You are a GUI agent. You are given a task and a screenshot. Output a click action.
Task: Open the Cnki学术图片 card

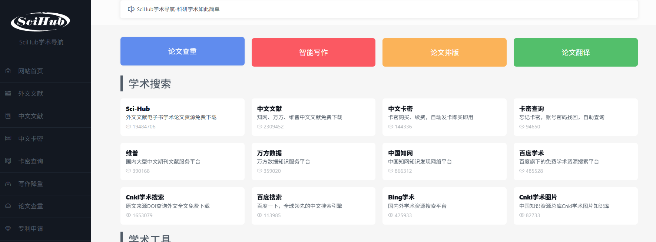coord(576,206)
